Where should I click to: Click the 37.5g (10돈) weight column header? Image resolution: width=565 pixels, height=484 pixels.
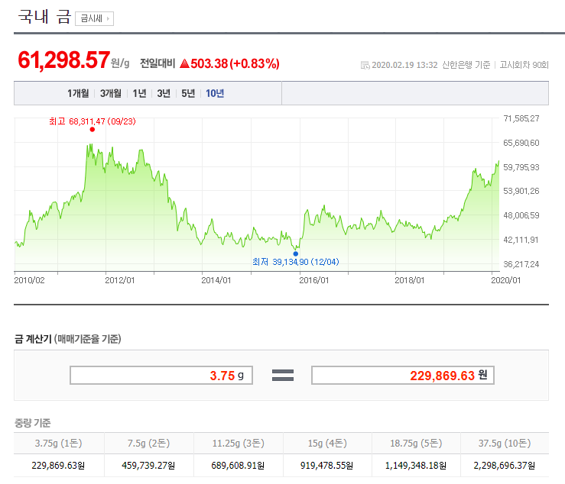pyautogui.click(x=504, y=444)
